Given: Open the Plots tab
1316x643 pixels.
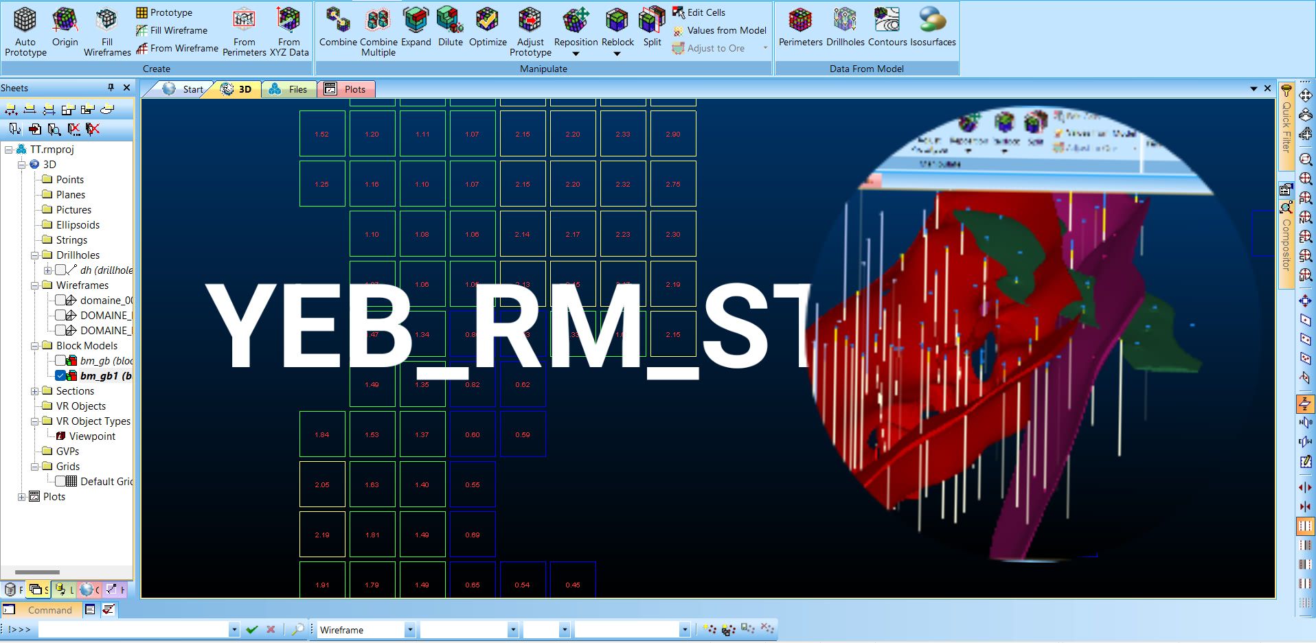Looking at the screenshot, I should [x=346, y=89].
